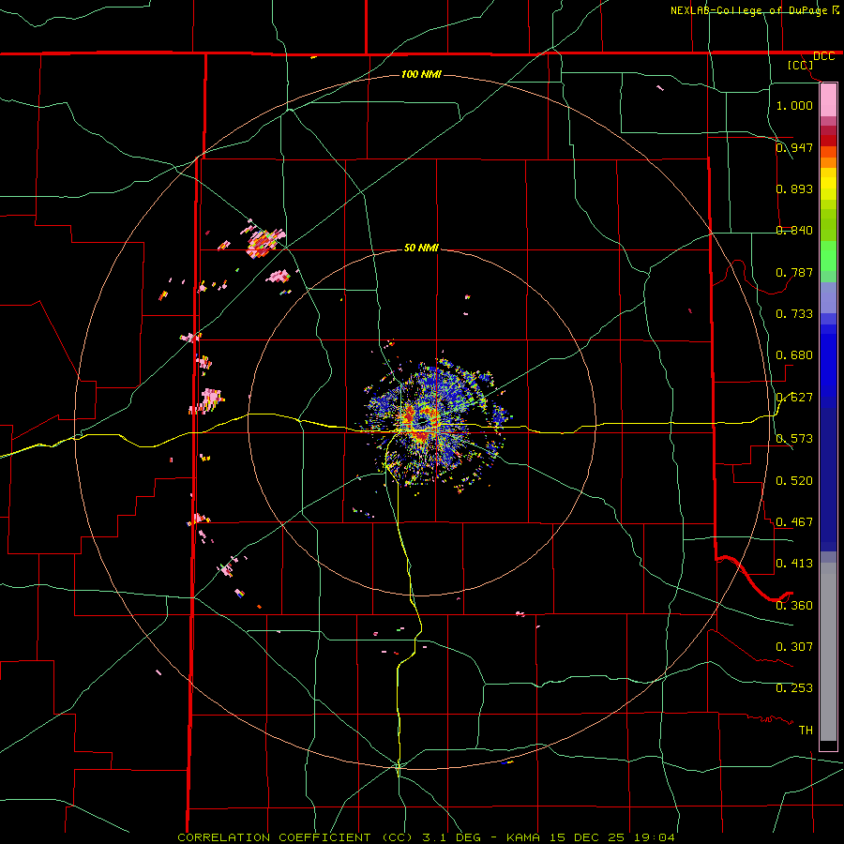Viewport: 844px width, 844px height.
Task: Click the 0.360 scale value
Action: (794, 605)
